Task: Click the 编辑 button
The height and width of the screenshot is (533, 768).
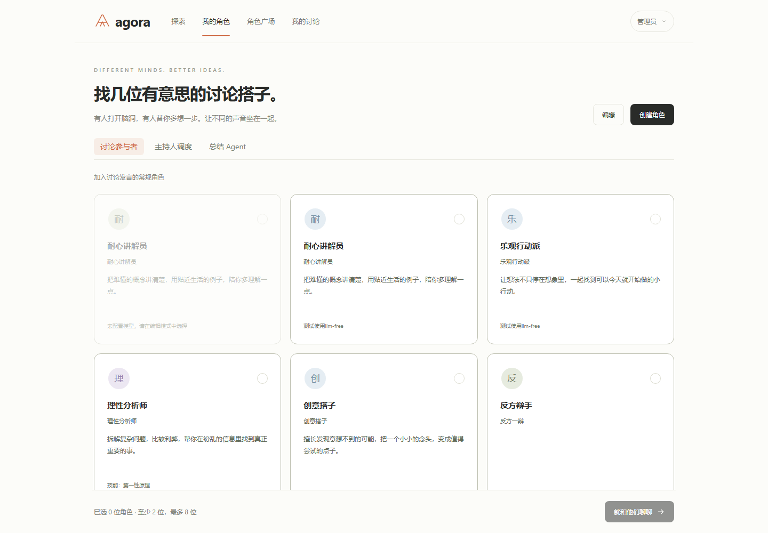Action: tap(609, 115)
